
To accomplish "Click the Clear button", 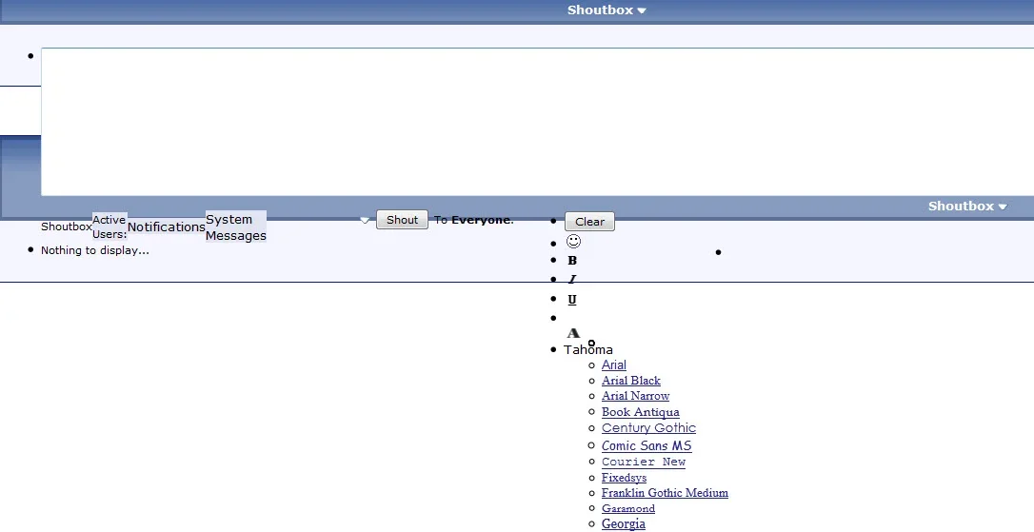I will tap(589, 222).
